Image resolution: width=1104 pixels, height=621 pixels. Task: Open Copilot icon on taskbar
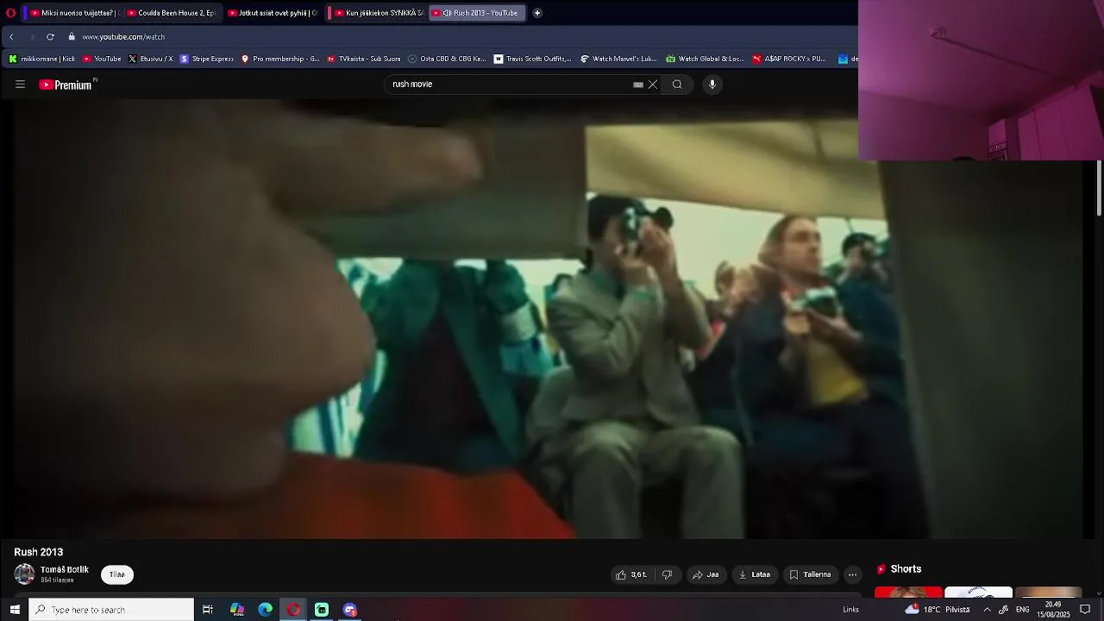pos(237,610)
